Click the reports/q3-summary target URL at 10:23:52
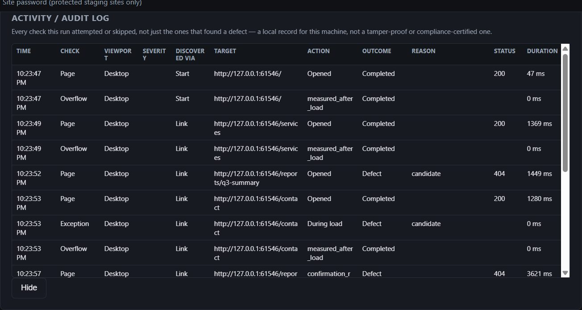Image resolution: width=582 pixels, height=310 pixels. pyautogui.click(x=256, y=178)
